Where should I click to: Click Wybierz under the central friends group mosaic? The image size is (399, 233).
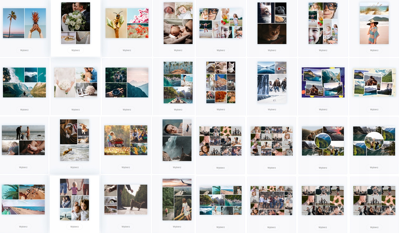pos(272,227)
